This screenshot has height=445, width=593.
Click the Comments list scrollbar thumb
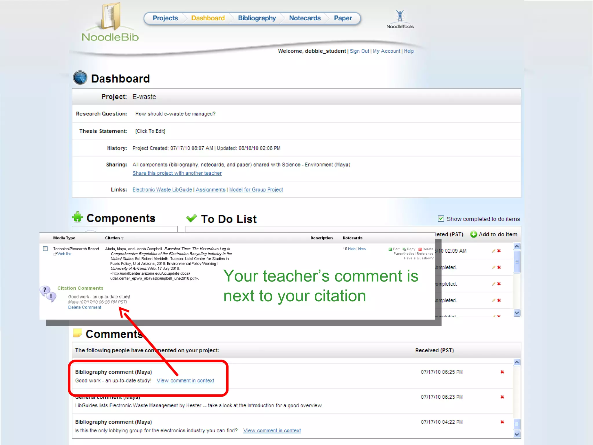pos(517,424)
